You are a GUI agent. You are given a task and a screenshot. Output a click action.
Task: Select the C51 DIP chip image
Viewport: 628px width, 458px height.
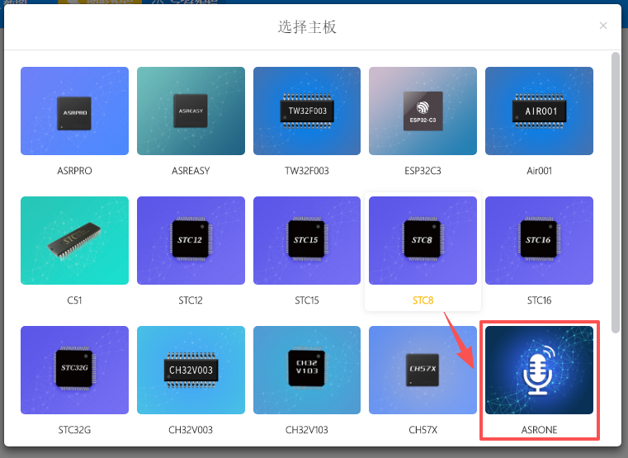pyautogui.click(x=74, y=241)
